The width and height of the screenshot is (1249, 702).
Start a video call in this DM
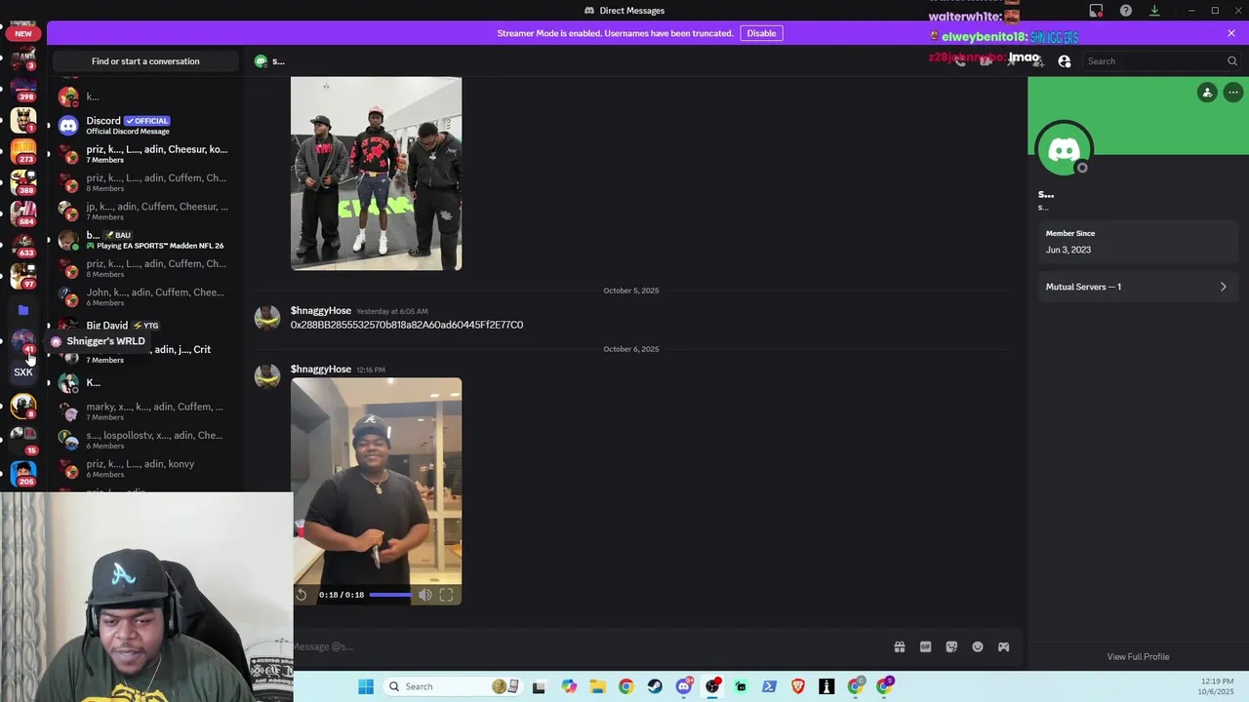(987, 61)
